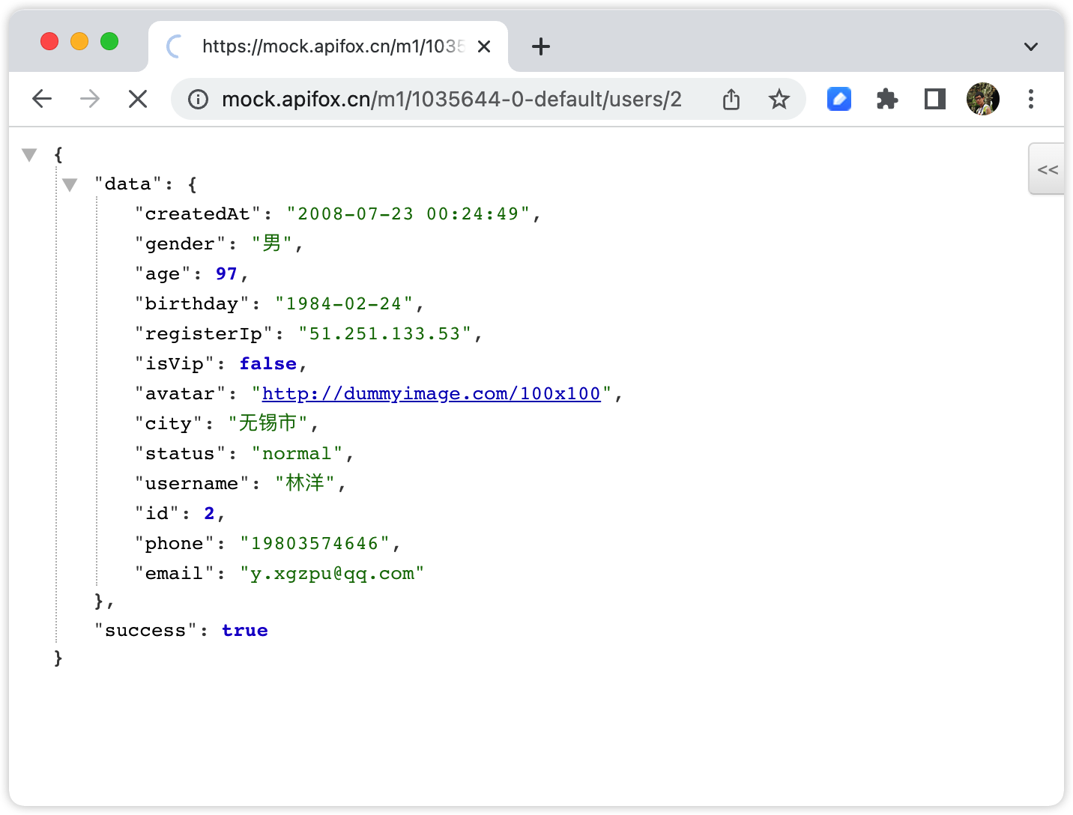Open the extensions puzzle menu
Viewport: 1073px width, 815px height.
click(x=887, y=99)
